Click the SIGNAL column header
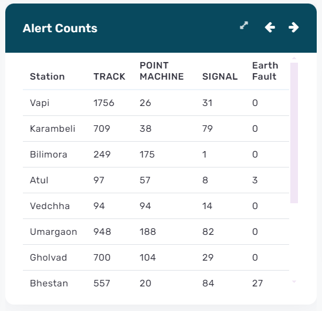The height and width of the screenshot is (311, 322). click(220, 77)
